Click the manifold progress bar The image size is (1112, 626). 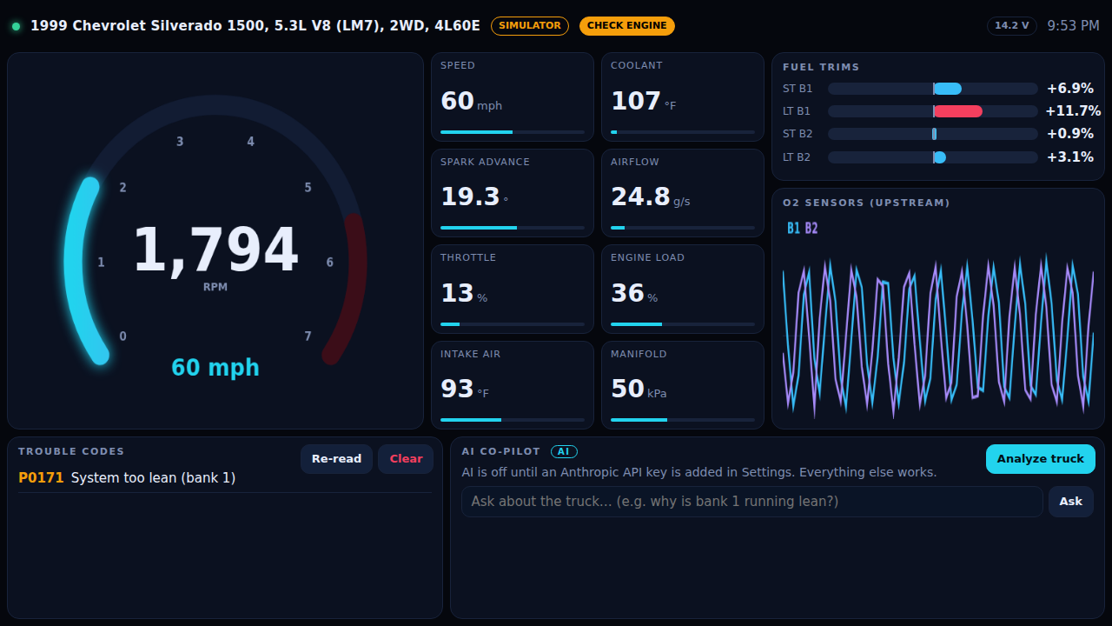click(683, 420)
